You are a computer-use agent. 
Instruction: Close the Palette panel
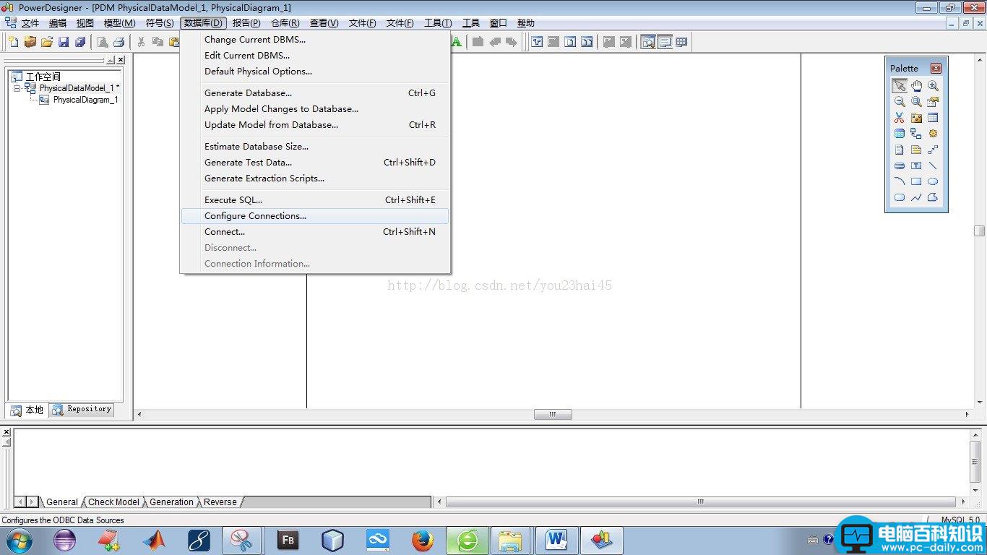pyautogui.click(x=936, y=68)
